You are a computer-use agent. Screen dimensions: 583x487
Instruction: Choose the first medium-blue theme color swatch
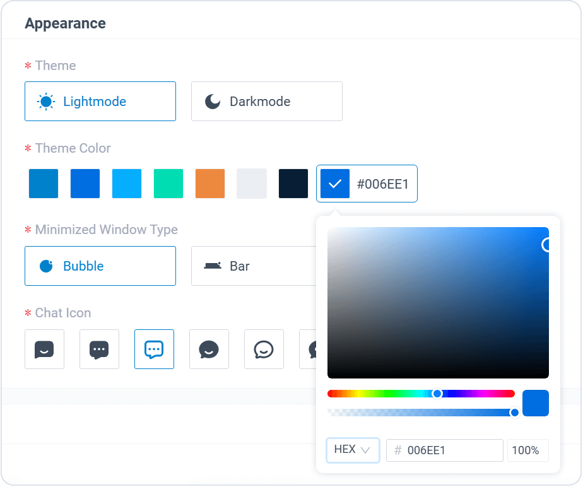[x=44, y=184]
